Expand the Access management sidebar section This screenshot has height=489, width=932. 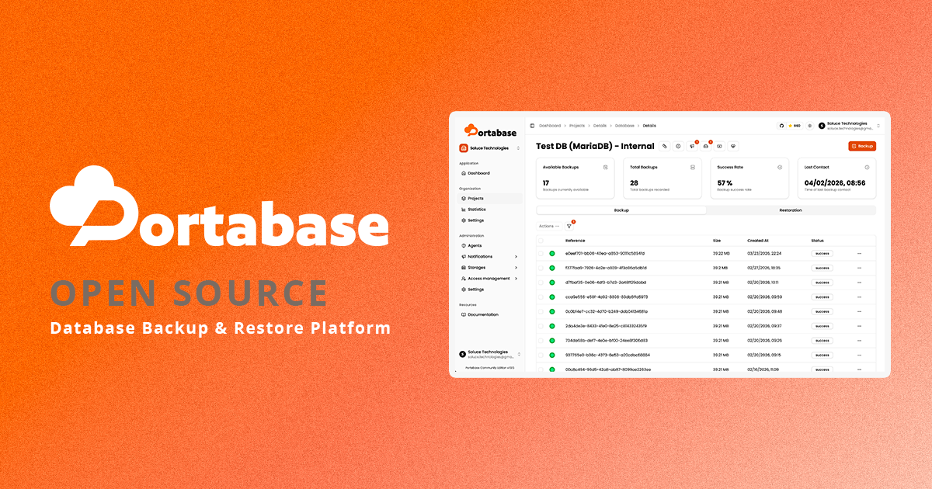pos(490,278)
